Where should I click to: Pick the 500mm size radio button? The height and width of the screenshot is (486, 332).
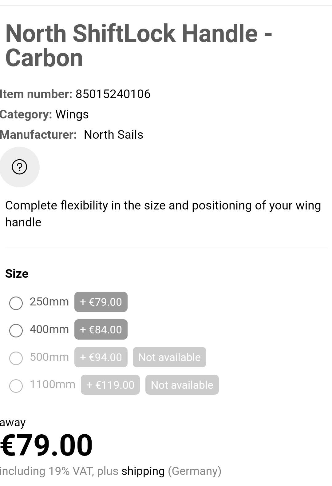pos(16,358)
